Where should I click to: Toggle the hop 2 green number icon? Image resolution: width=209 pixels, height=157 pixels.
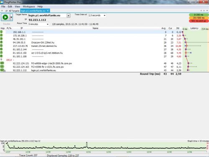pyautogui.click(x=1, y=35)
